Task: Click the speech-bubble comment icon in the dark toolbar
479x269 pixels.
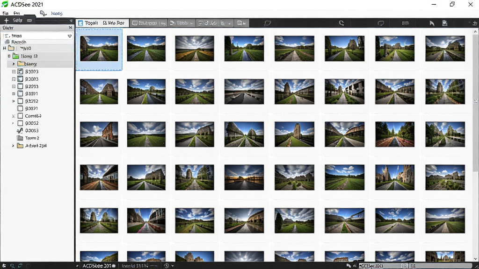Action: tap(381, 23)
